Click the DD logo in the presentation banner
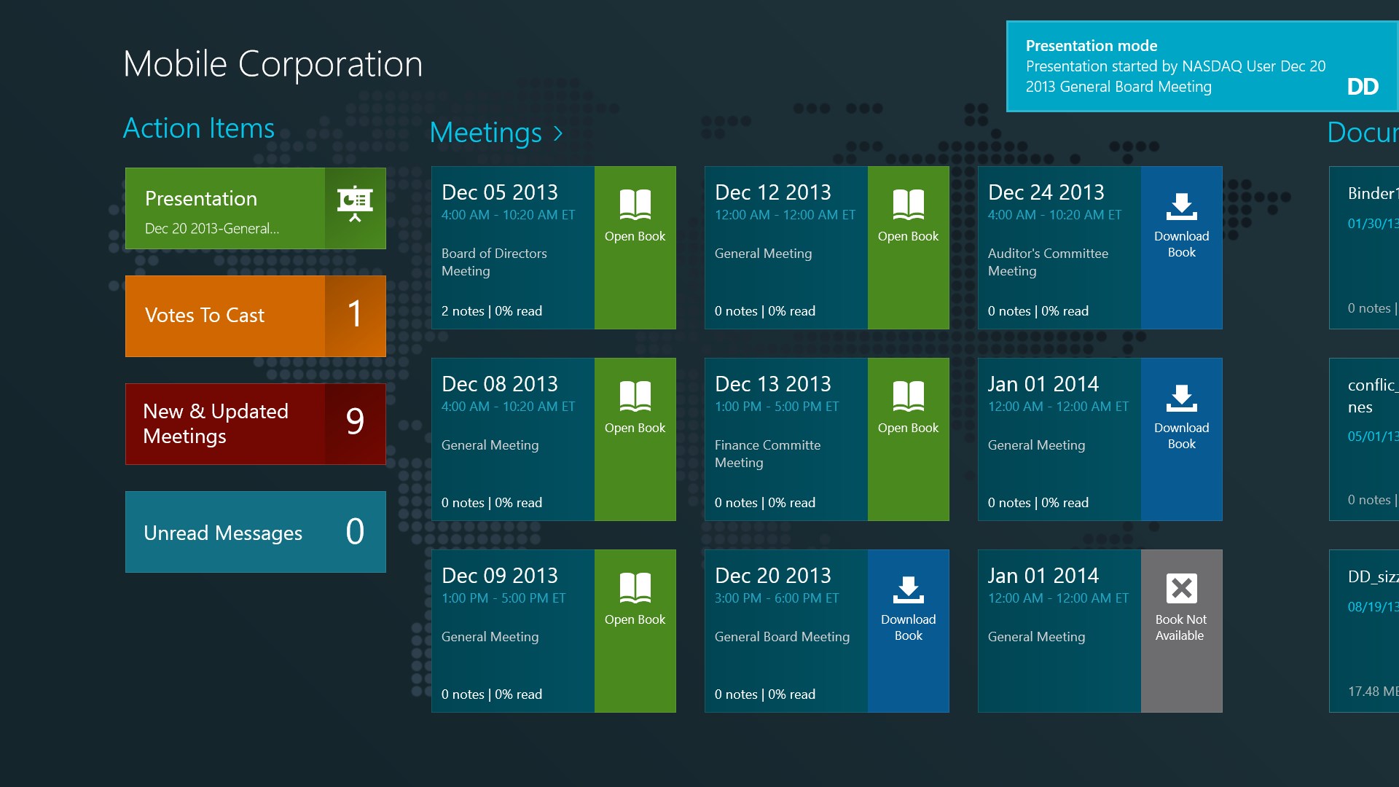This screenshot has width=1399, height=787. (x=1362, y=86)
